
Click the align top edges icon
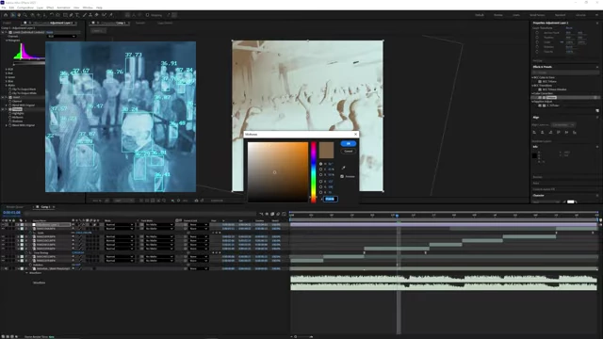[559, 132]
